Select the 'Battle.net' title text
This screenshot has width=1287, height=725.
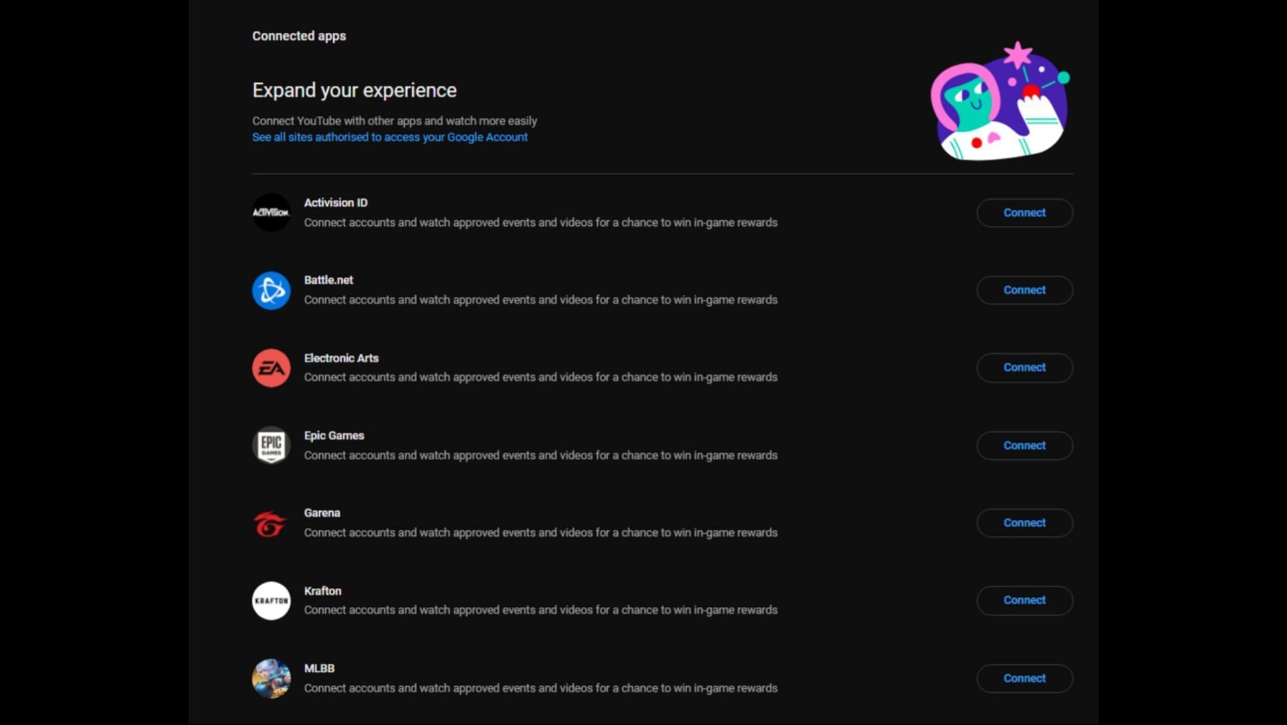point(328,280)
